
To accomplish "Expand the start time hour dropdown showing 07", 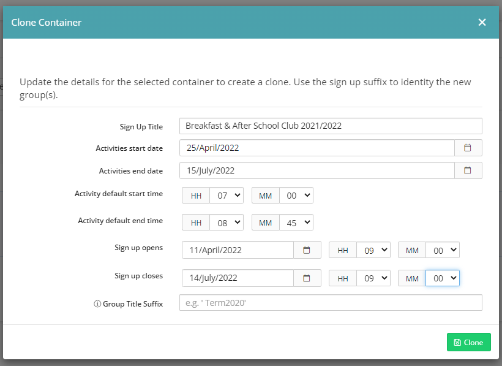I will [x=227, y=196].
